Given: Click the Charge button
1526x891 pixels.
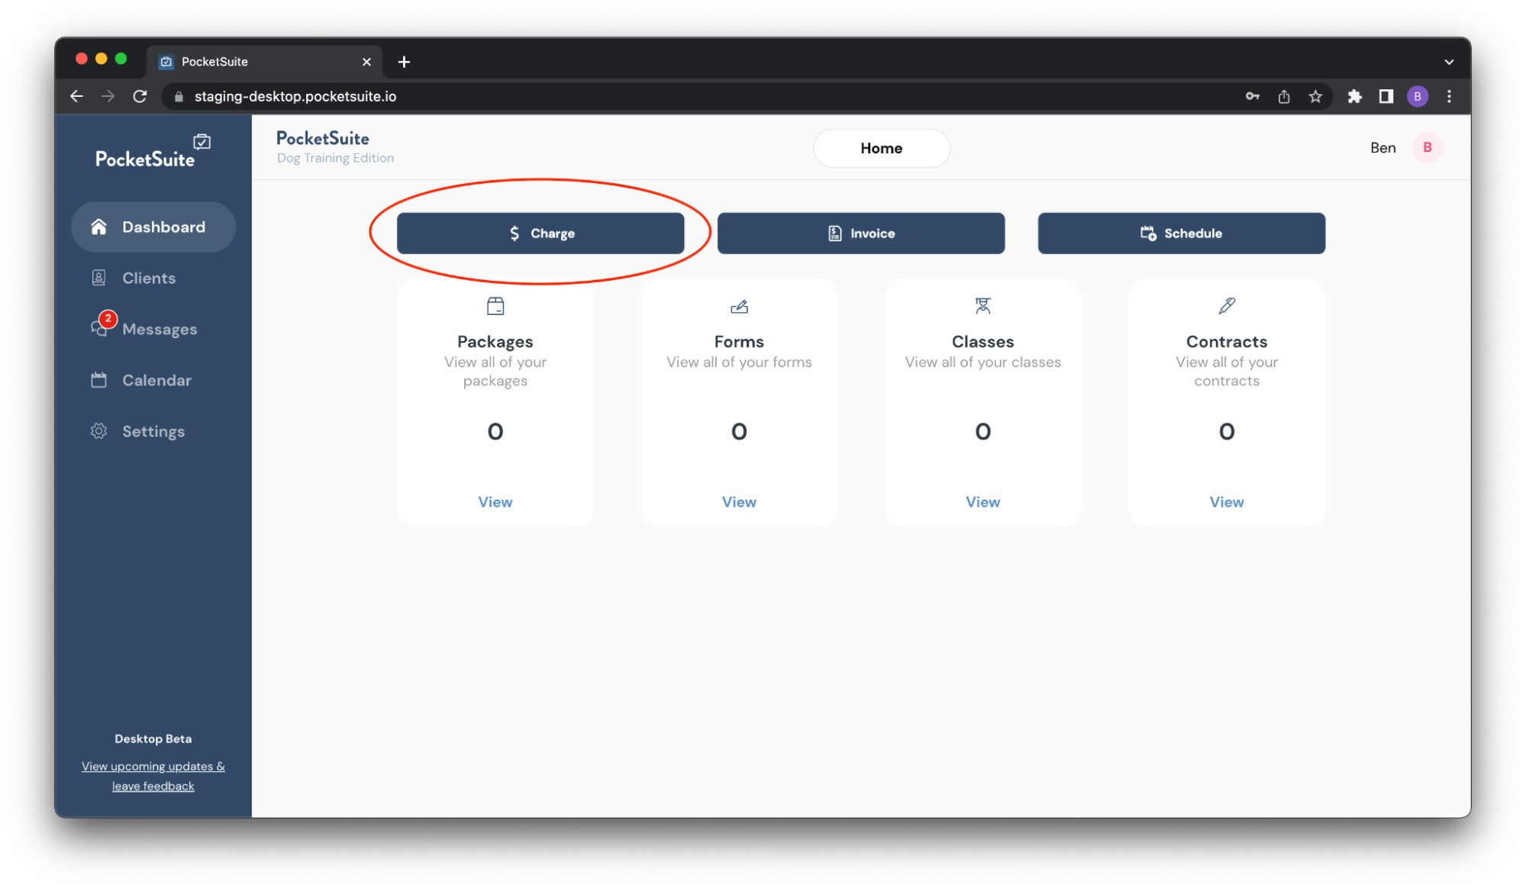Looking at the screenshot, I should click(x=540, y=233).
